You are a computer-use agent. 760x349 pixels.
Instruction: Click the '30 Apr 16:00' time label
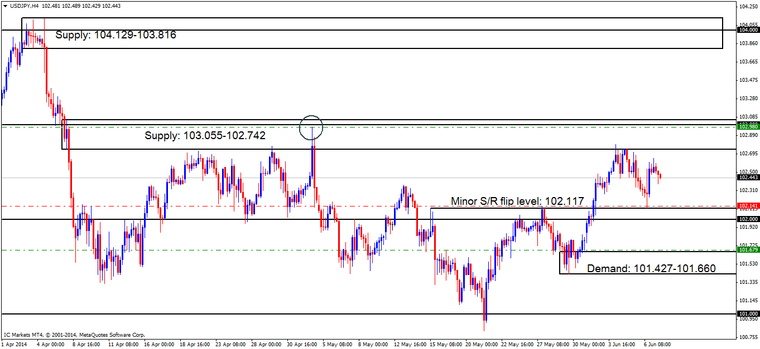click(x=302, y=345)
